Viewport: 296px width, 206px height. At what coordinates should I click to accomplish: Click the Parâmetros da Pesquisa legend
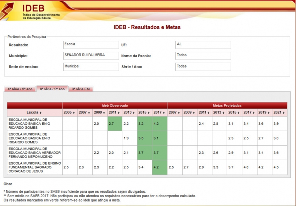pos(27,37)
